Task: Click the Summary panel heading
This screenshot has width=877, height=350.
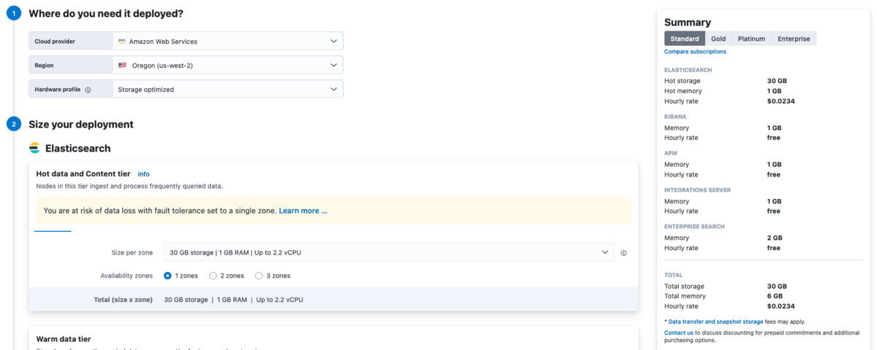Action: [688, 23]
